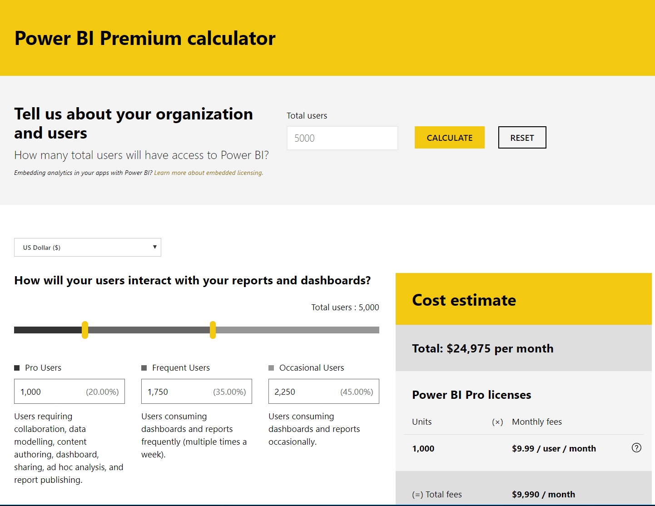Click the 1,000 units value in licenses table
This screenshot has height=506, width=655.
(x=423, y=448)
